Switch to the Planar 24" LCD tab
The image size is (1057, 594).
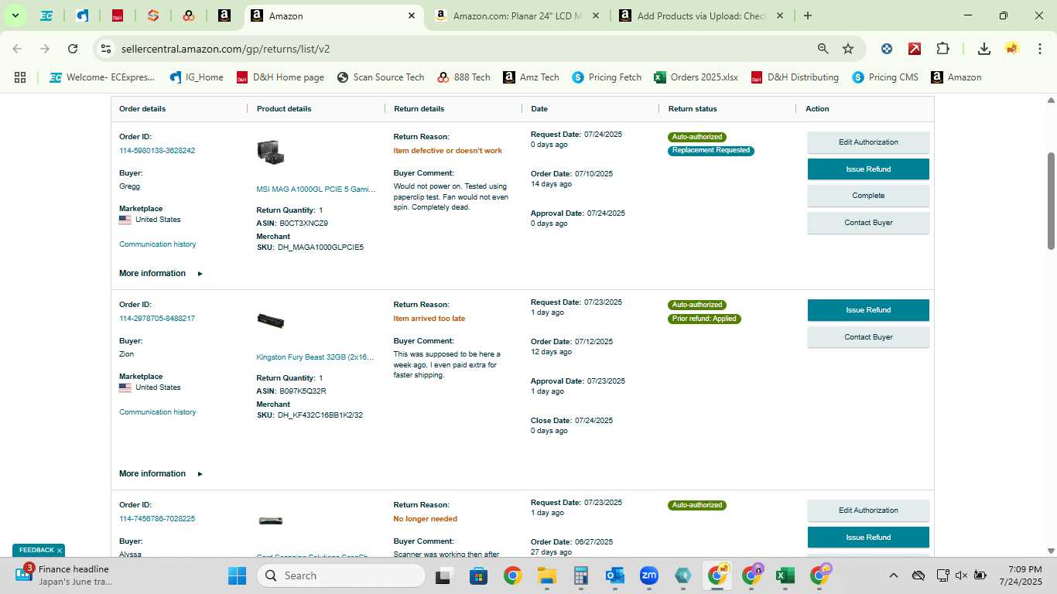coord(516,15)
